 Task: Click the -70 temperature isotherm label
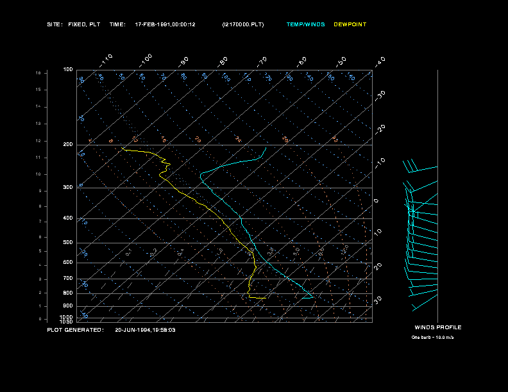[262, 62]
